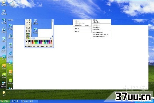
Task: Choose the Curve tool
Action: coord(29,25)
